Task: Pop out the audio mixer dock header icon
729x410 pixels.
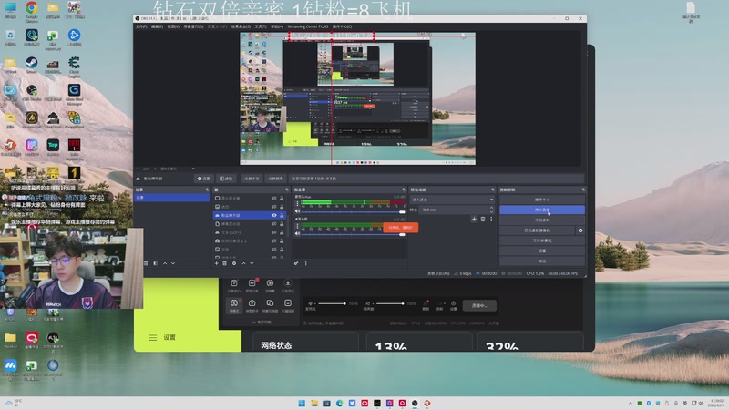Action: point(404,190)
